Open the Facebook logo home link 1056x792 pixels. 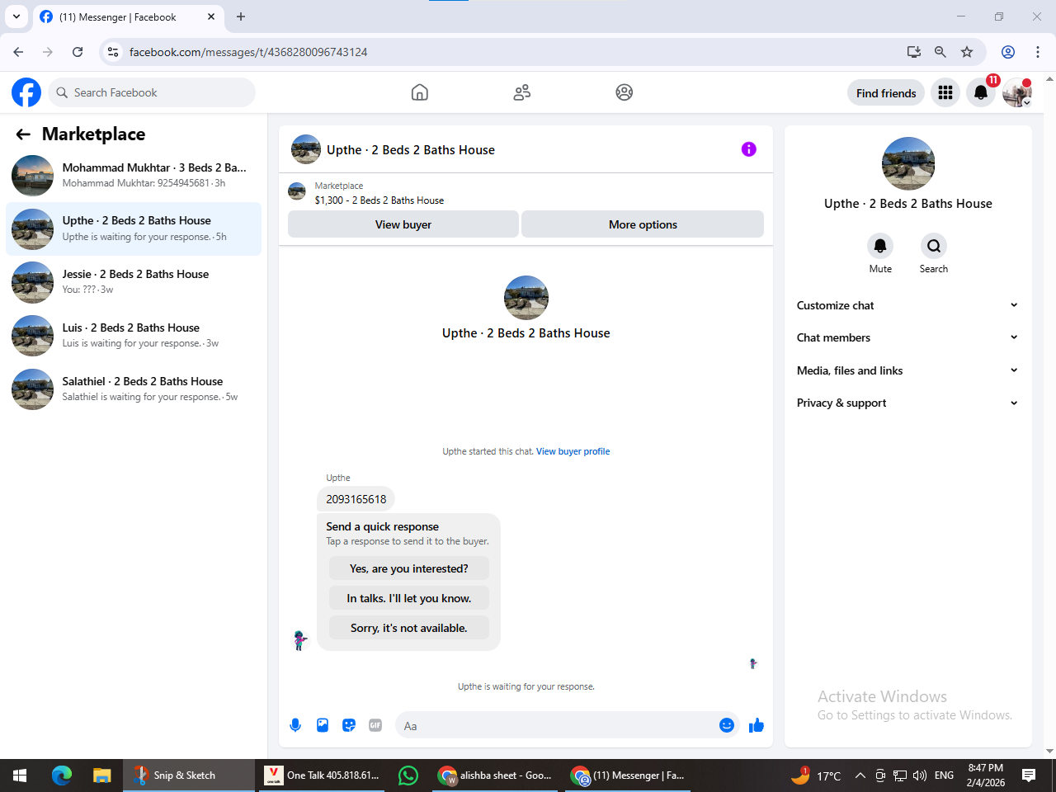[26, 92]
